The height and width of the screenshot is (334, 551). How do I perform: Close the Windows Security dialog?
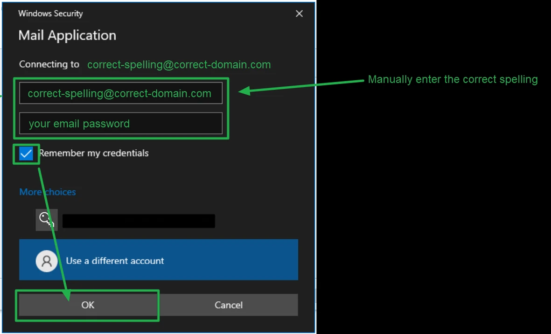pyautogui.click(x=299, y=14)
